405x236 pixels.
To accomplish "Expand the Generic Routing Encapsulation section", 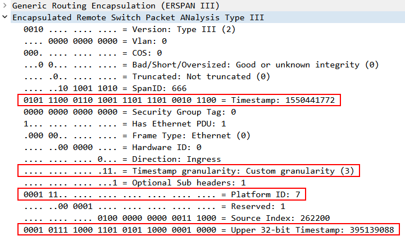I will pyautogui.click(x=5, y=6).
